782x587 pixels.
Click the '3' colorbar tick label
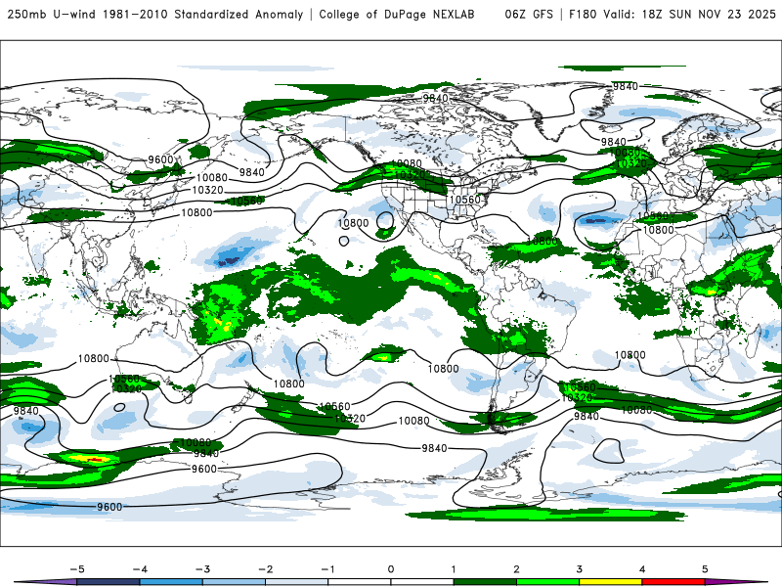pyautogui.click(x=580, y=569)
